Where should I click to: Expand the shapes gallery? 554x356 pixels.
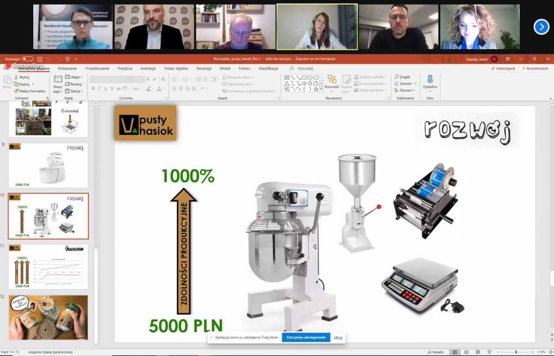pos(321,90)
